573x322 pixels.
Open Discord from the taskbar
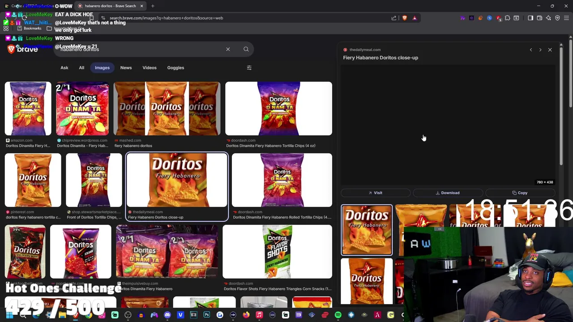pyautogui.click(x=167, y=315)
